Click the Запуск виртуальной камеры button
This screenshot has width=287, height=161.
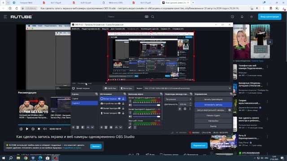point(211,110)
